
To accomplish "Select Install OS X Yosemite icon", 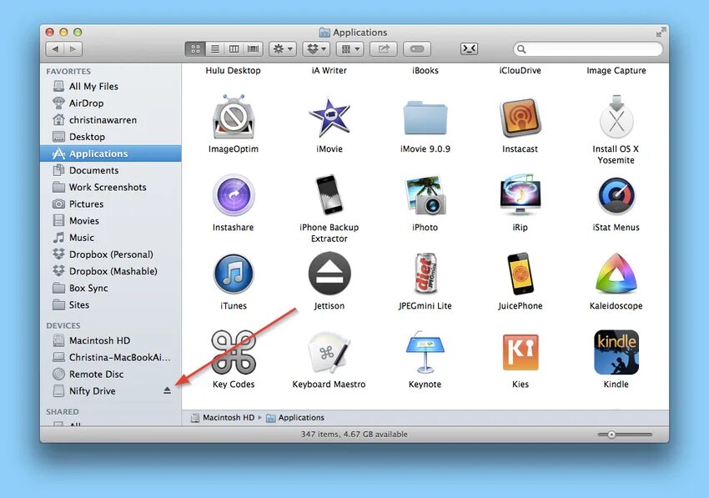I will click(x=616, y=117).
